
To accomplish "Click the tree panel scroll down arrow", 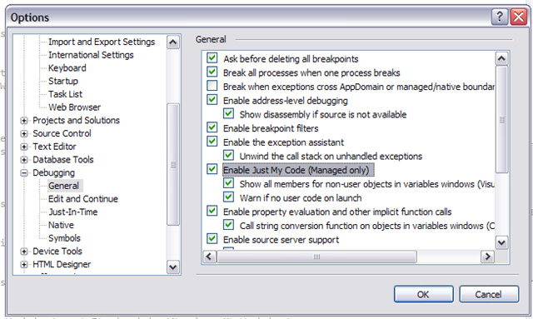I will pyautogui.click(x=173, y=267).
